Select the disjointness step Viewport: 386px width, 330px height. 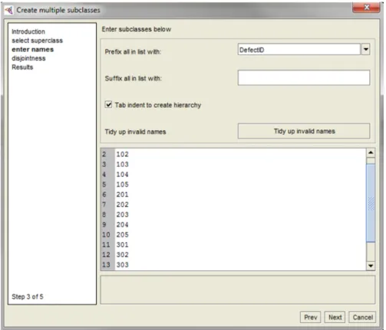28,58
